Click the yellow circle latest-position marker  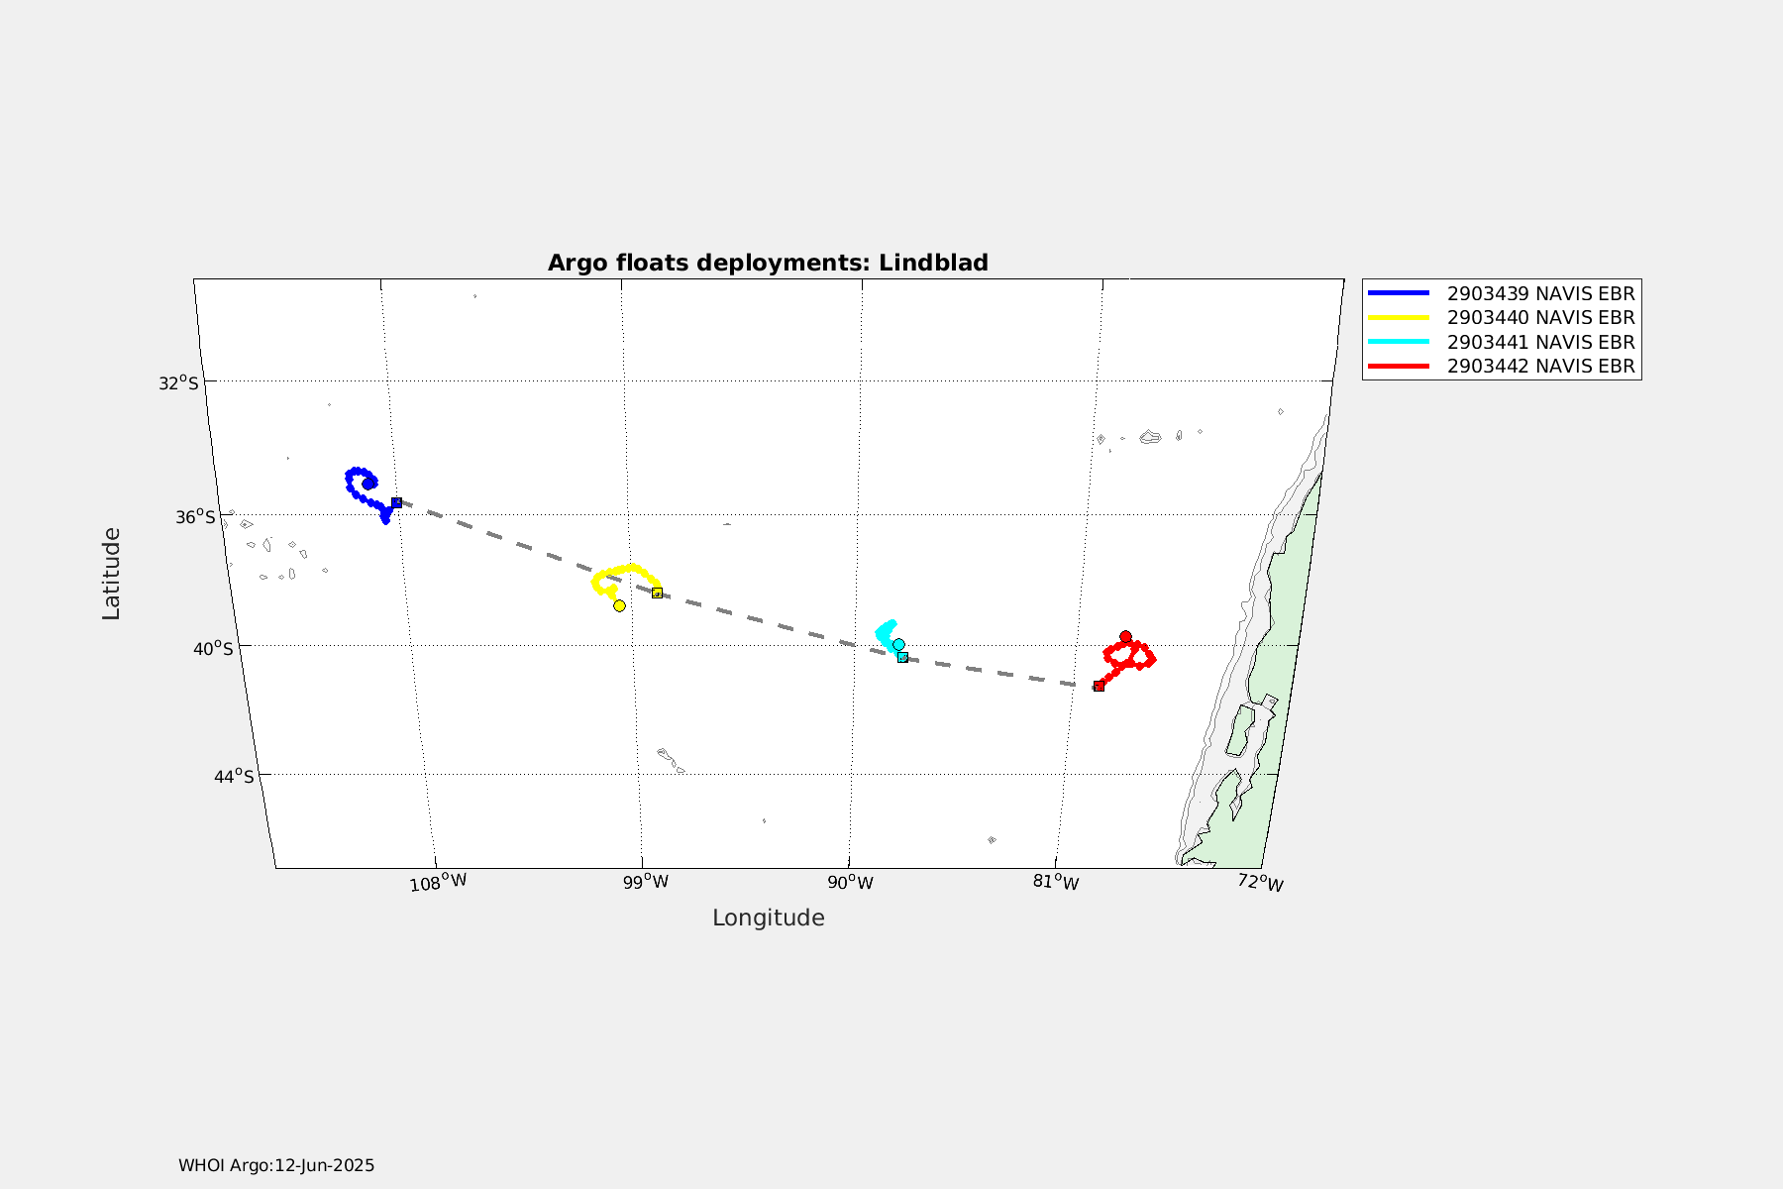click(x=619, y=605)
